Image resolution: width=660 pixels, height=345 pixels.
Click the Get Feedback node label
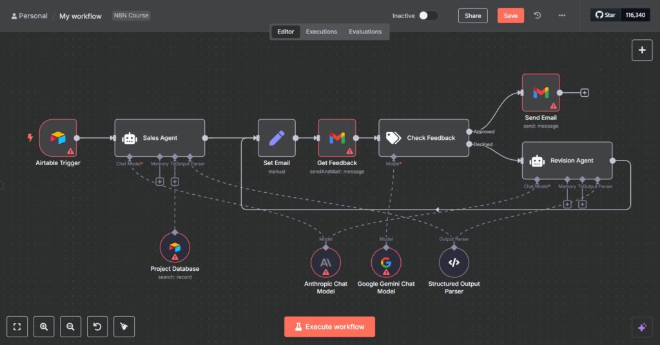pos(337,163)
